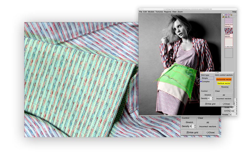Click the empty grey texture slot
Screen dimensions: 245x160
(x=229, y=53)
